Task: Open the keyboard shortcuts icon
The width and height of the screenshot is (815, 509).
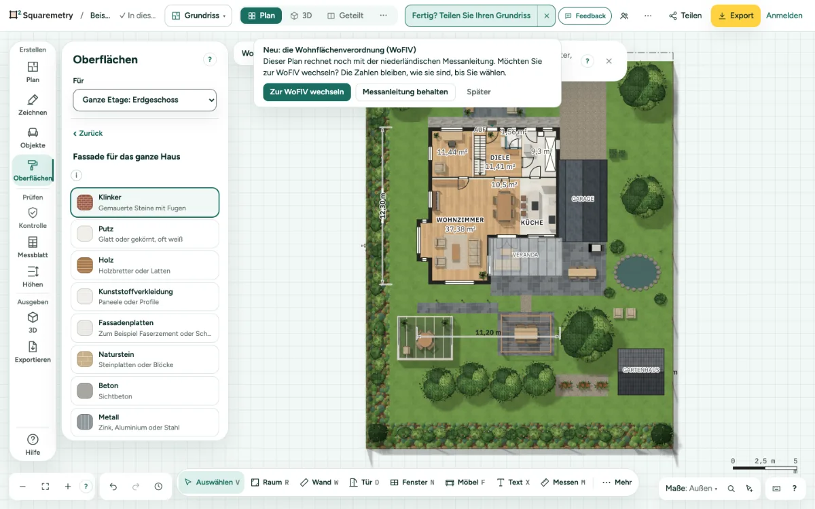Action: [776, 489]
